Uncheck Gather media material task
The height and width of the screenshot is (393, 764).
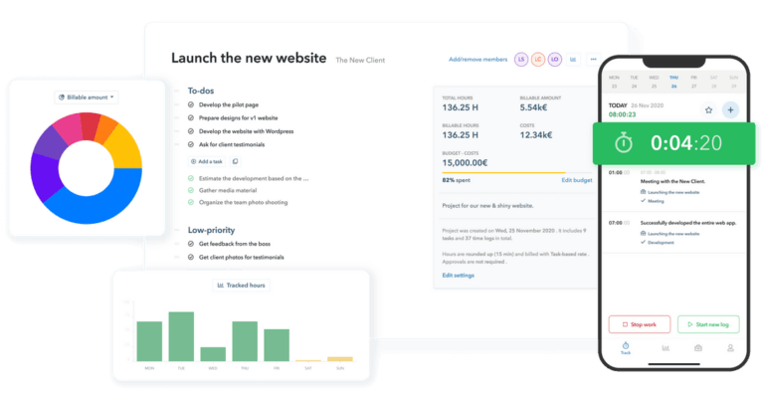(x=191, y=191)
